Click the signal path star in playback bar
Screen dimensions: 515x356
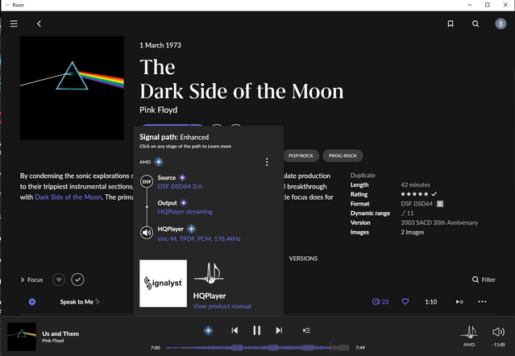coord(208,330)
